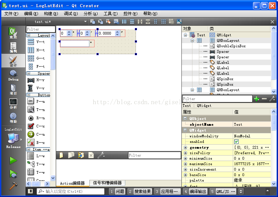Click Adjust Size toolbar icon

179,22
